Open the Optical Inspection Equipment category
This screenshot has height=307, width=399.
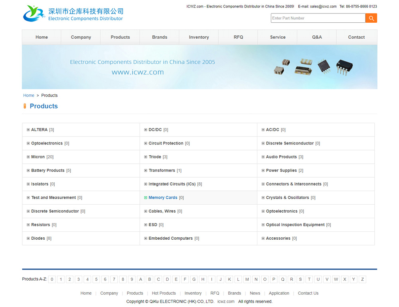click(295, 225)
